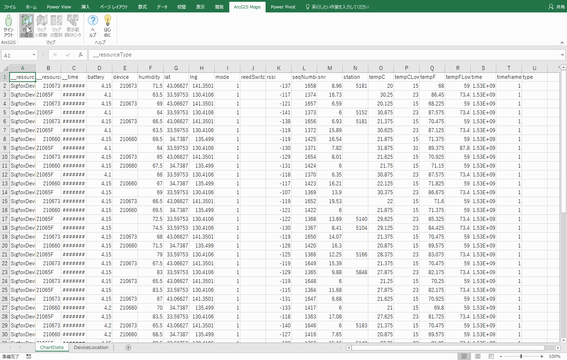The height and width of the screenshot is (360, 567).
Task: Open the Formulas tab
Action: click(x=143, y=7)
